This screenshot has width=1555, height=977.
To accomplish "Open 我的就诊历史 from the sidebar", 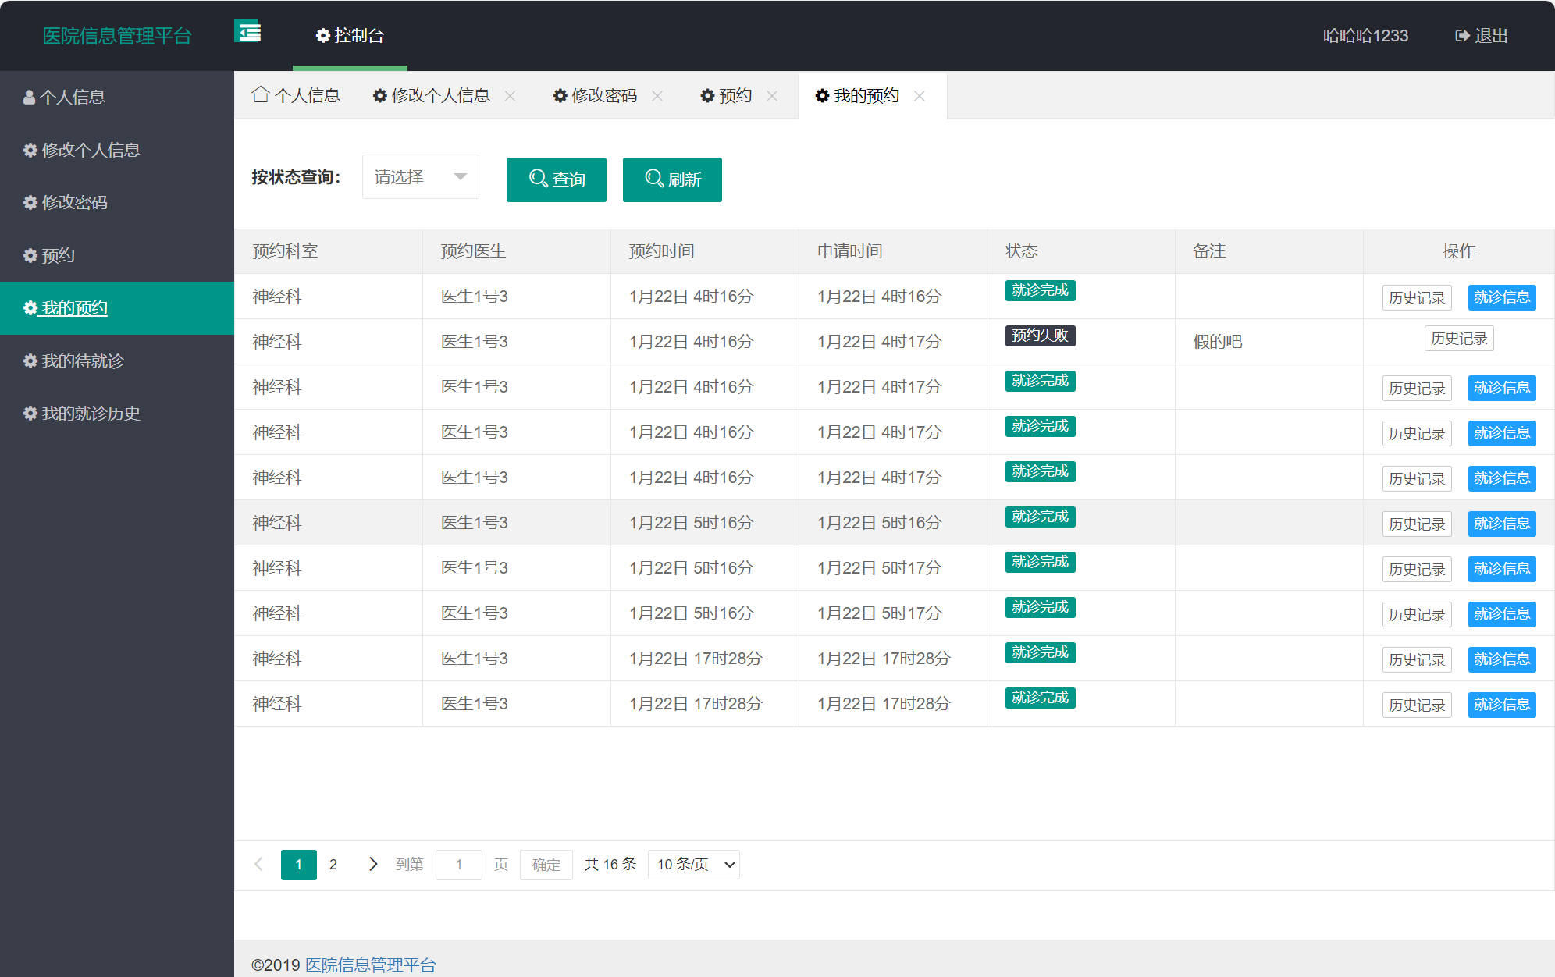I will [x=89, y=413].
